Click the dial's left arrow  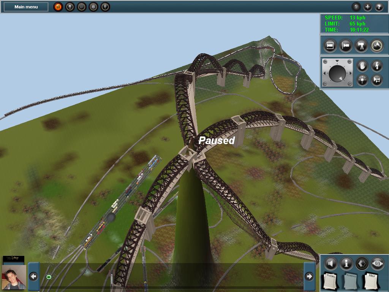pyautogui.click(x=324, y=73)
